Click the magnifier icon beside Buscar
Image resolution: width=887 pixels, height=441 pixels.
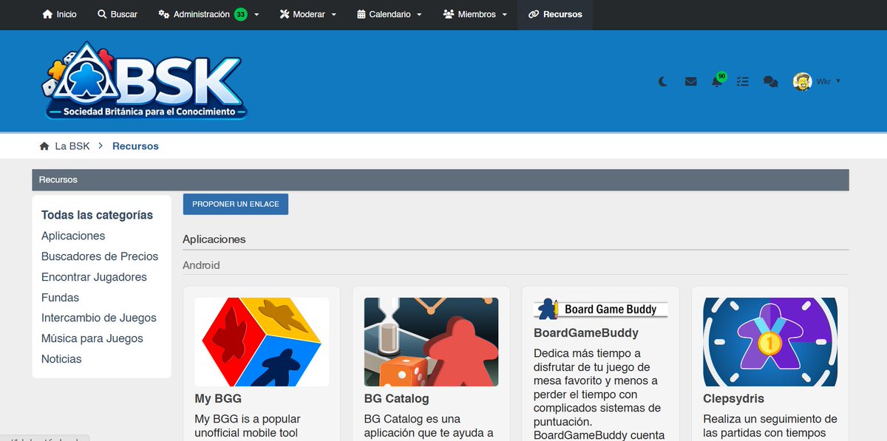click(102, 14)
